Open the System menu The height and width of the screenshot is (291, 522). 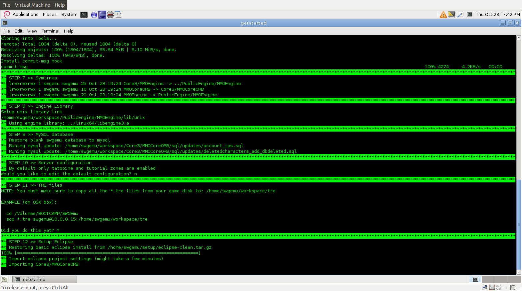click(69, 15)
